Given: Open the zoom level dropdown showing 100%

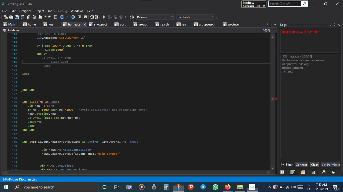Looking at the screenshot, I should (275, 30).
